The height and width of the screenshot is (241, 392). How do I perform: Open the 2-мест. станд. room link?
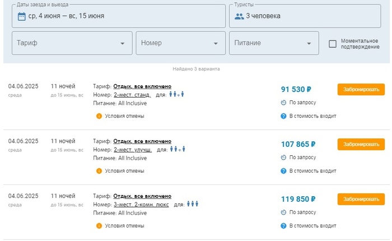click(132, 95)
